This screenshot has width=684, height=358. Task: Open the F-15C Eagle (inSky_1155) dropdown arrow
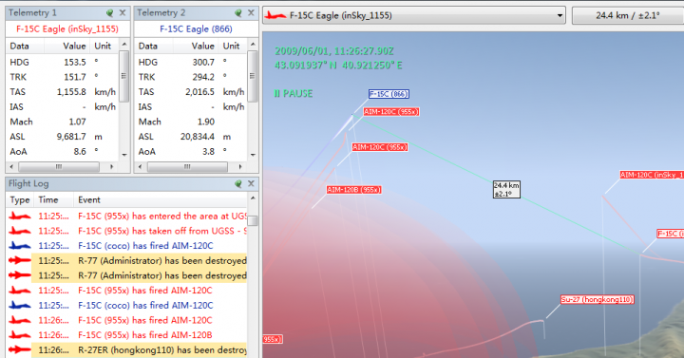pyautogui.click(x=560, y=16)
